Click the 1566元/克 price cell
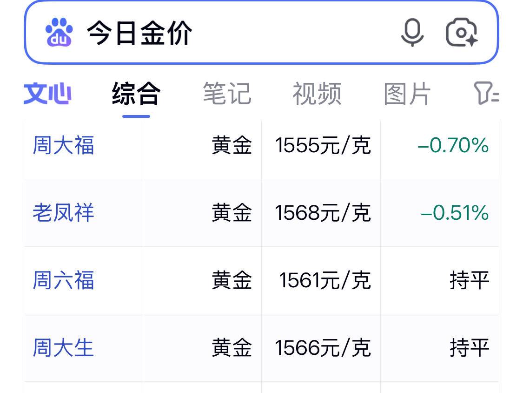Image resolution: width=523 pixels, height=393 pixels. pos(323,348)
